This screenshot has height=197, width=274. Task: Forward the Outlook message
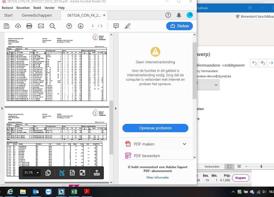coord(271,63)
